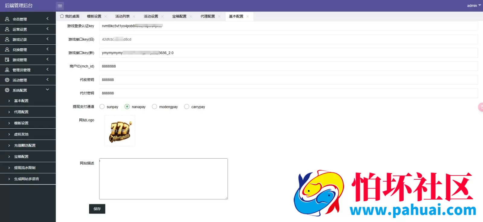This screenshot has height=222, width=483.
Task: Expand the 会员管理 chevron arrow
Action: [47, 19]
